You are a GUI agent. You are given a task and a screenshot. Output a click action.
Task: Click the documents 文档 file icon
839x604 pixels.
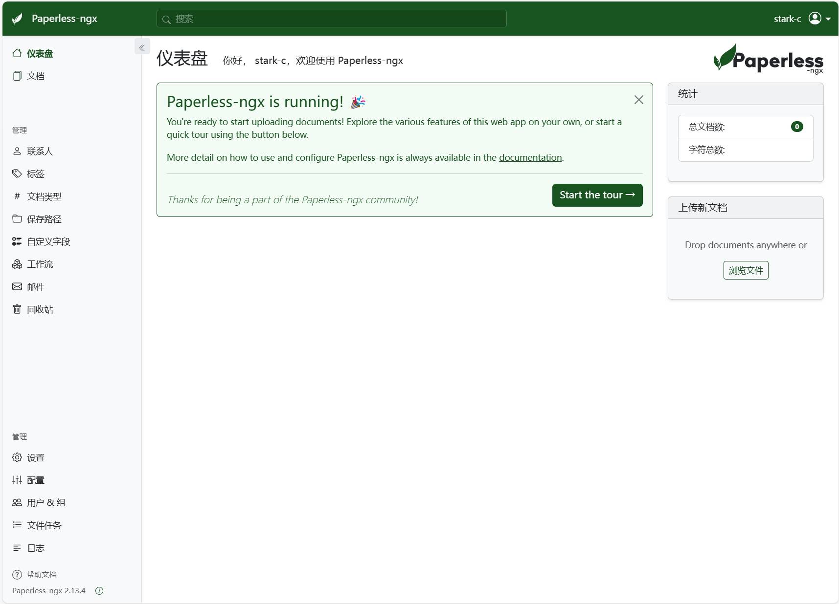point(17,76)
